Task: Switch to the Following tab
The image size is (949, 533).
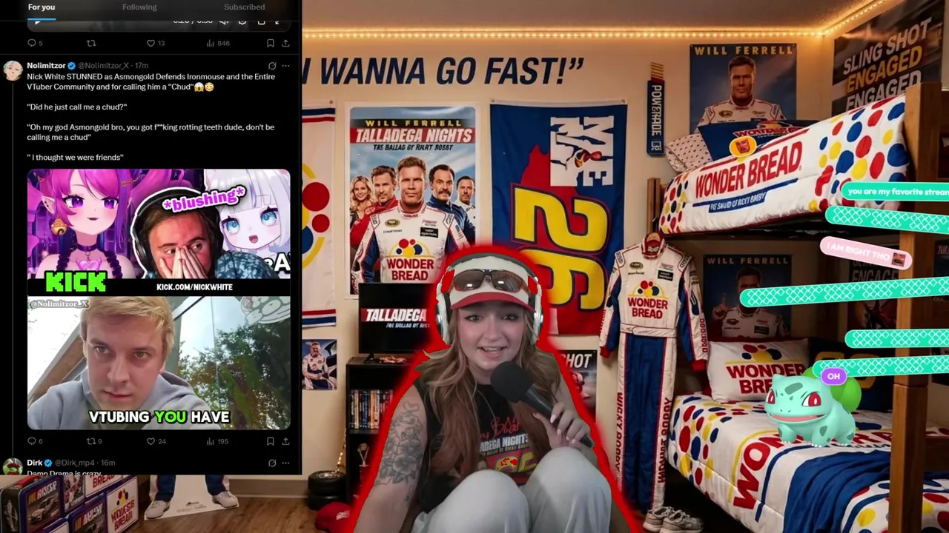Action: coord(139,7)
